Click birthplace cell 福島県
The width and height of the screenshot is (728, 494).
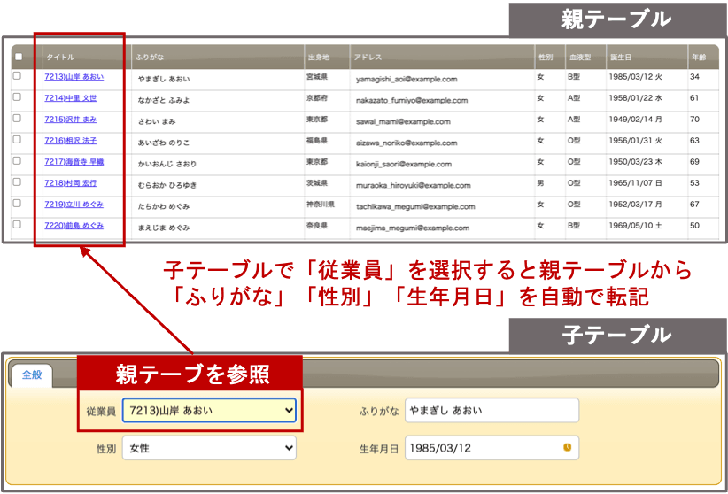[x=317, y=140]
